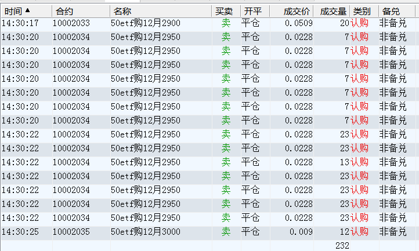Select 非备兑 in the 14:30:25 row

click(393, 232)
